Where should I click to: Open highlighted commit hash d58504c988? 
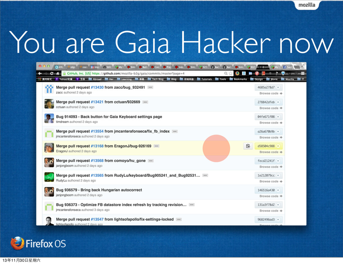coord(266,146)
